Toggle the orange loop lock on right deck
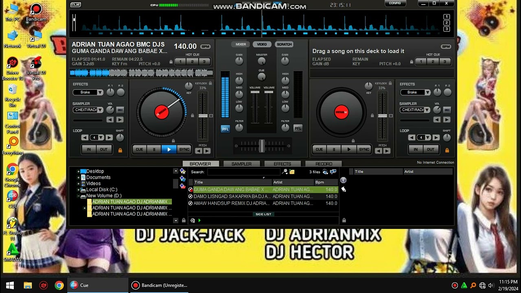521x293 pixels. coord(447,150)
